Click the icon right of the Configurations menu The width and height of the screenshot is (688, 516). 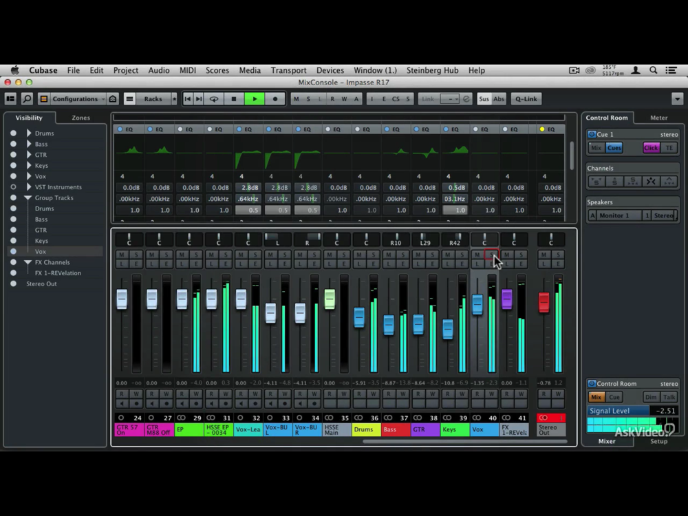[x=113, y=98]
